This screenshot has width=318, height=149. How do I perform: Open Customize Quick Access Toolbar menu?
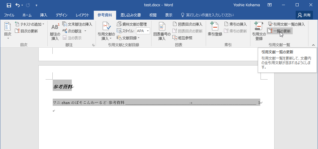pos(36,5)
